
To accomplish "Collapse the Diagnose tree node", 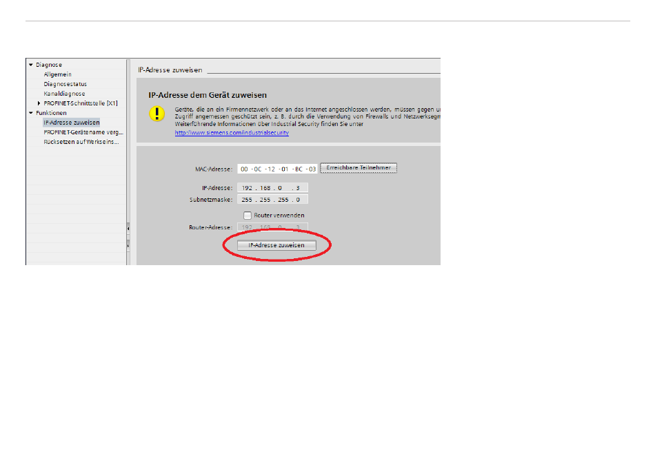I will 31,65.
